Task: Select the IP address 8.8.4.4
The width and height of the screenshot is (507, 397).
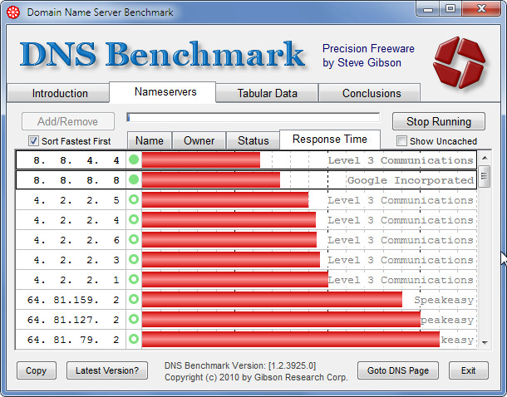Action: click(76, 160)
